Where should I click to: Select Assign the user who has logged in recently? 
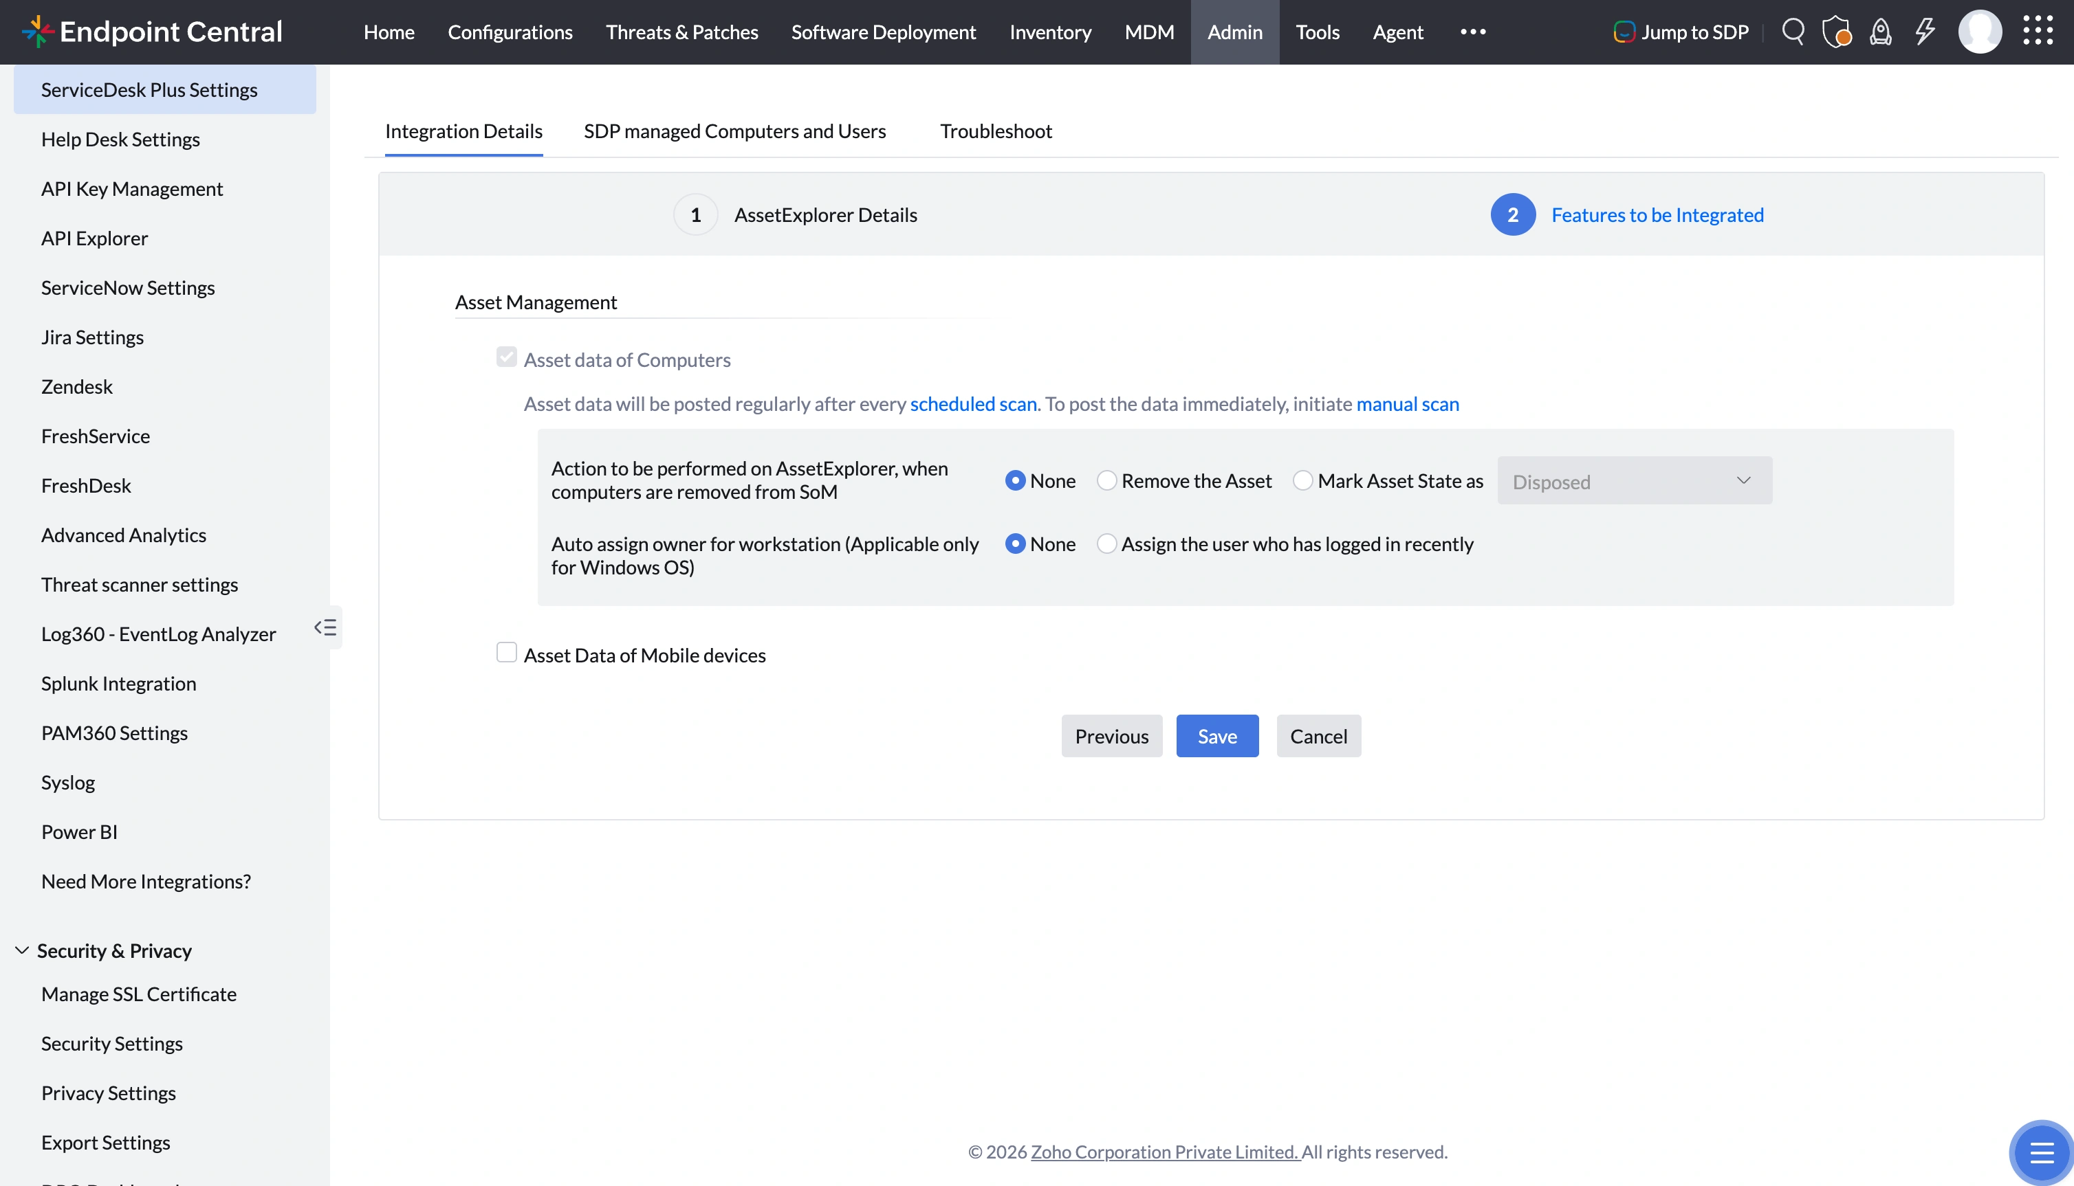click(1106, 544)
